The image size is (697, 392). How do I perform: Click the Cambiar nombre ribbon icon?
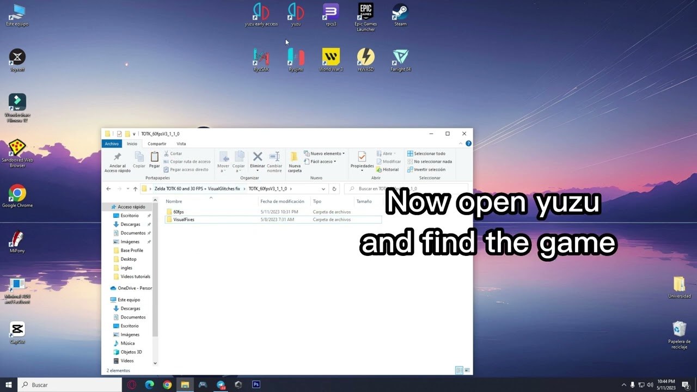tap(274, 162)
